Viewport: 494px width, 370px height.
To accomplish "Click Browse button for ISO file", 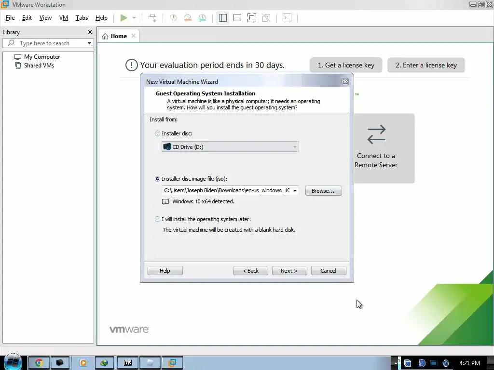I will pos(323,191).
